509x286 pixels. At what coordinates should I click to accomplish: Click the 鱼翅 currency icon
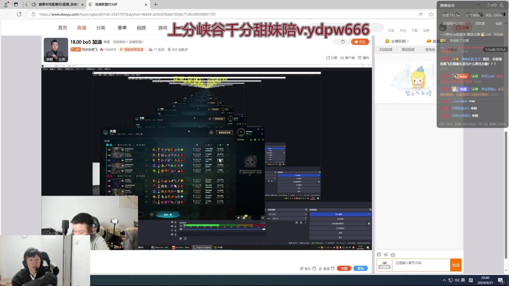(x=320, y=269)
